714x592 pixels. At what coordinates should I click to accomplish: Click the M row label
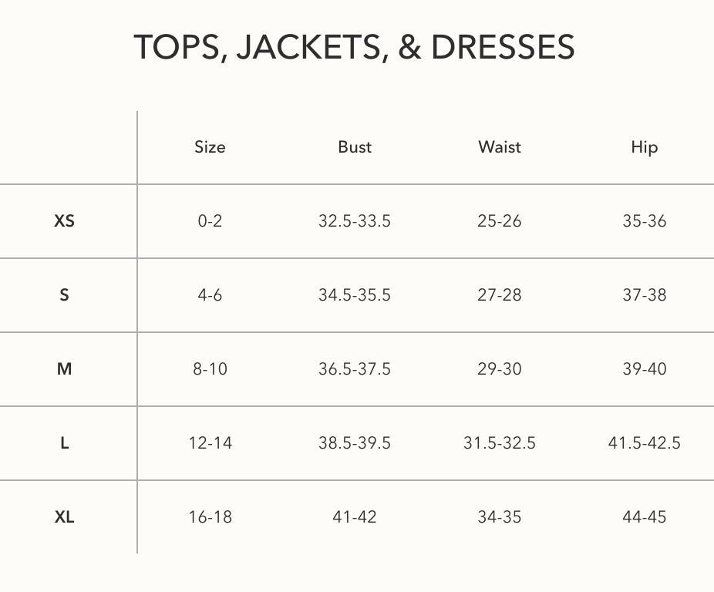tap(64, 369)
